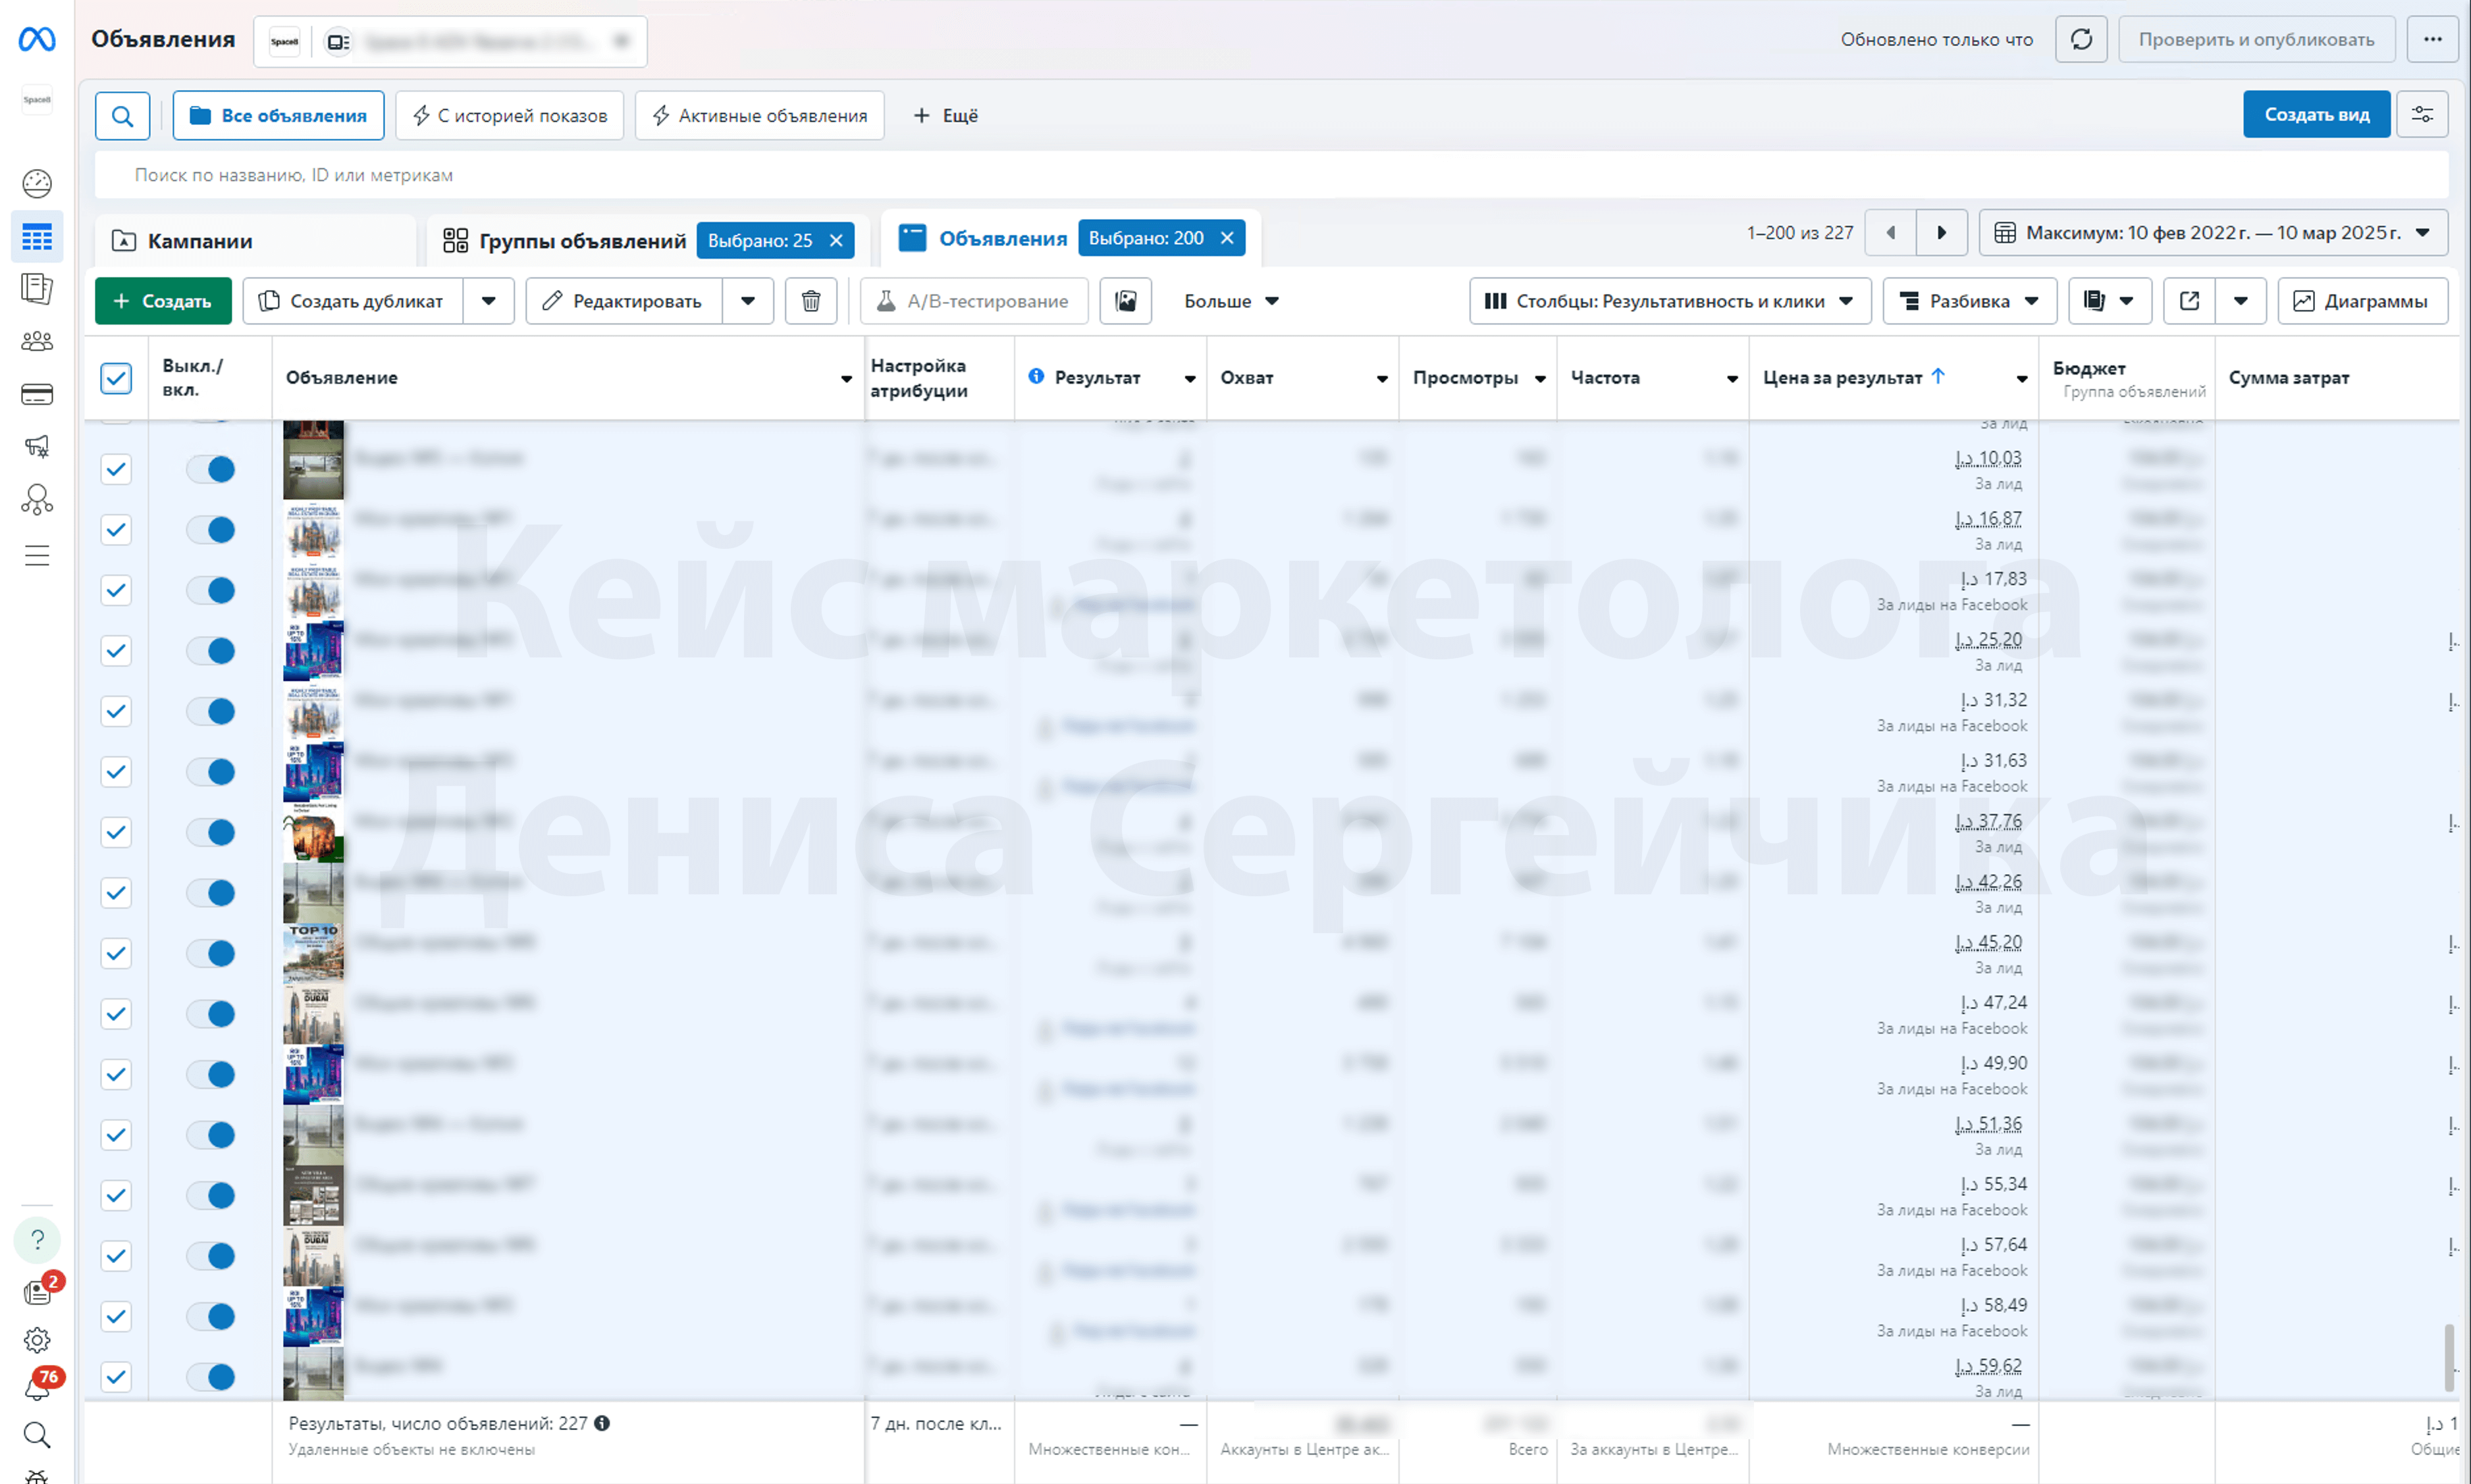Delete selected ads with trash icon
The height and width of the screenshot is (1484, 2471).
810,301
